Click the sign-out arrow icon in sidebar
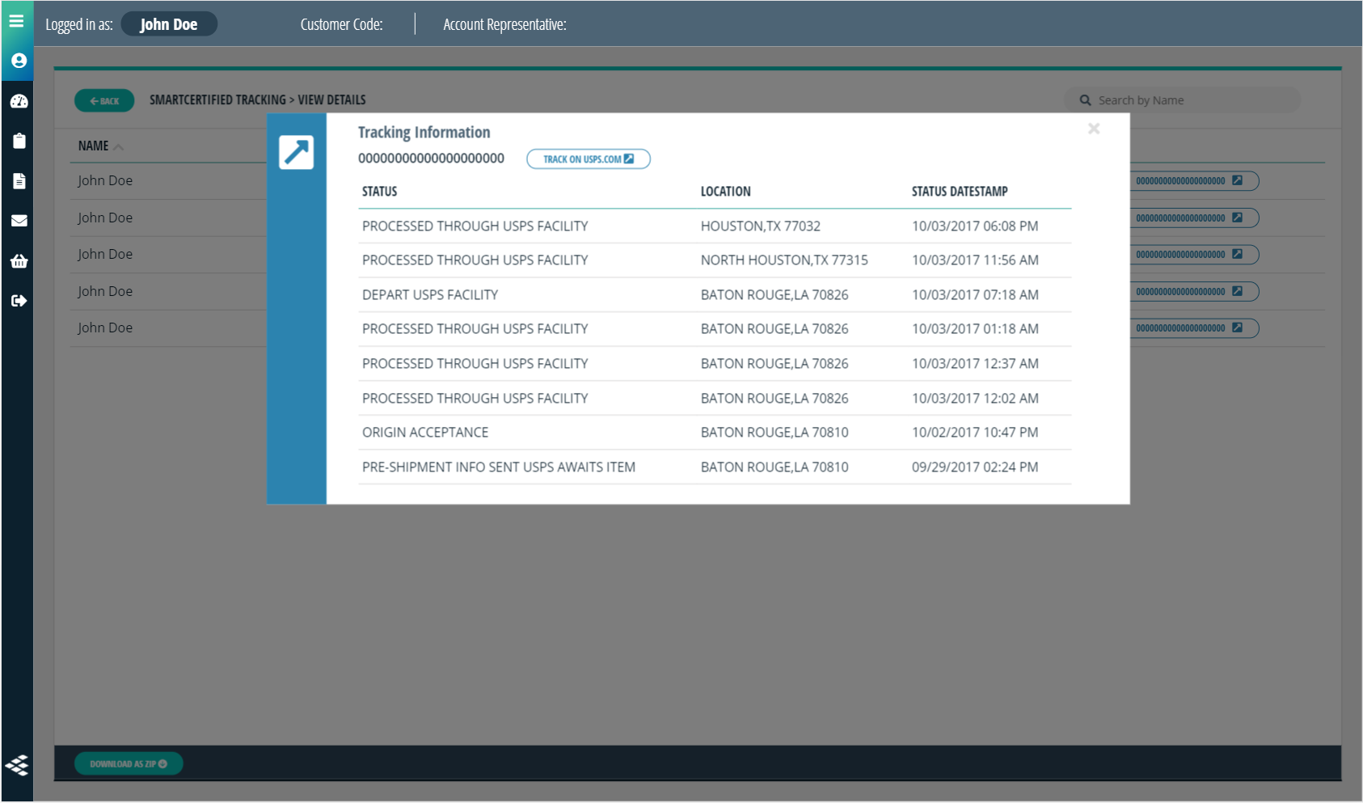The width and height of the screenshot is (1363, 803). (19, 301)
